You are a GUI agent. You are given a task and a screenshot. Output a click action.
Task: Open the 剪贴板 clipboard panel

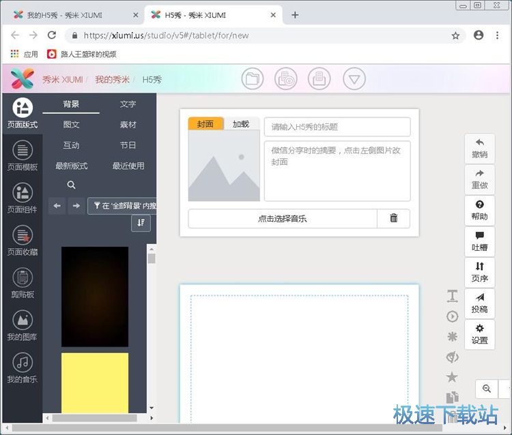click(23, 283)
